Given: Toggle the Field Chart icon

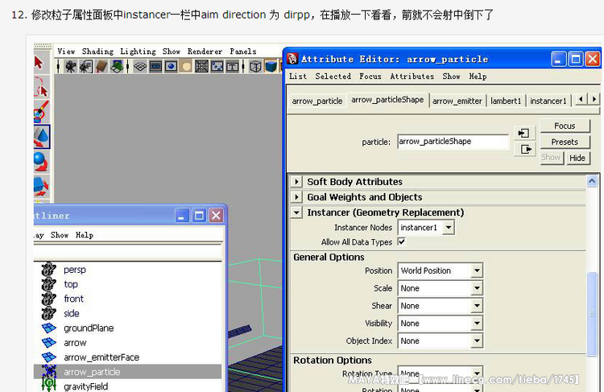Looking at the screenshot, I should pyautogui.click(x=201, y=67).
